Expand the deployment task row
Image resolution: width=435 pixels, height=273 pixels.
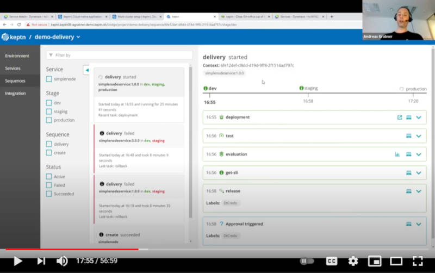[x=419, y=117]
